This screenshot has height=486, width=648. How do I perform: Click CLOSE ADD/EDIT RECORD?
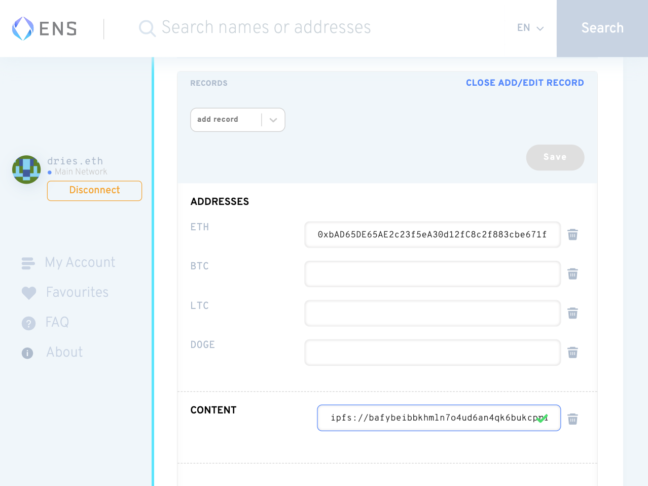[525, 83]
